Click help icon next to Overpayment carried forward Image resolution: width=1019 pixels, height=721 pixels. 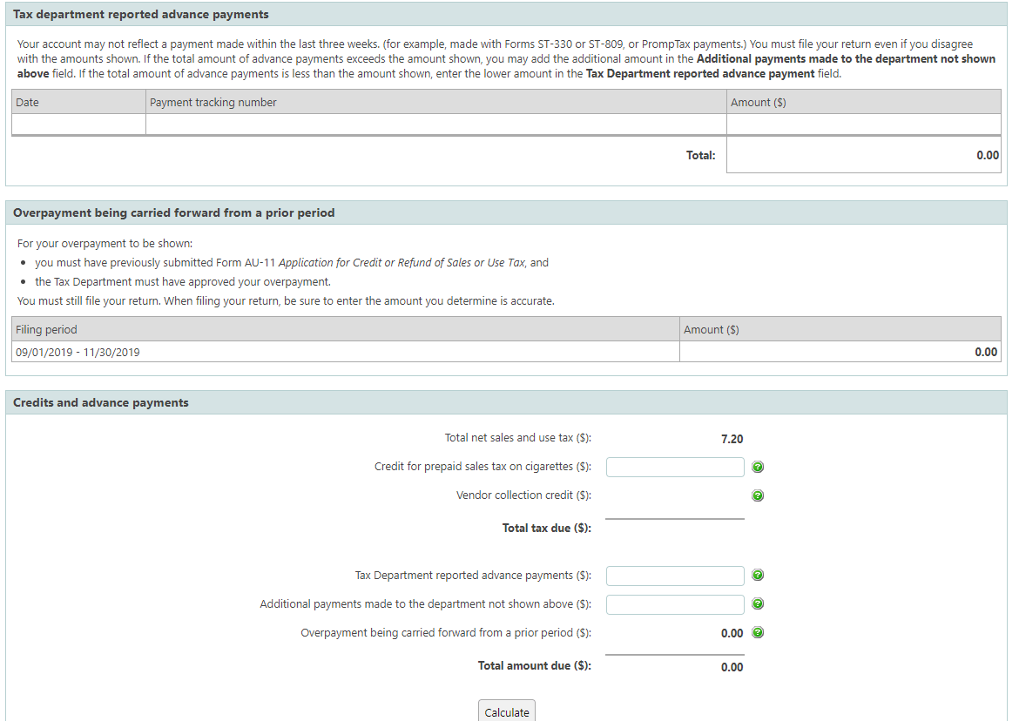[758, 633]
